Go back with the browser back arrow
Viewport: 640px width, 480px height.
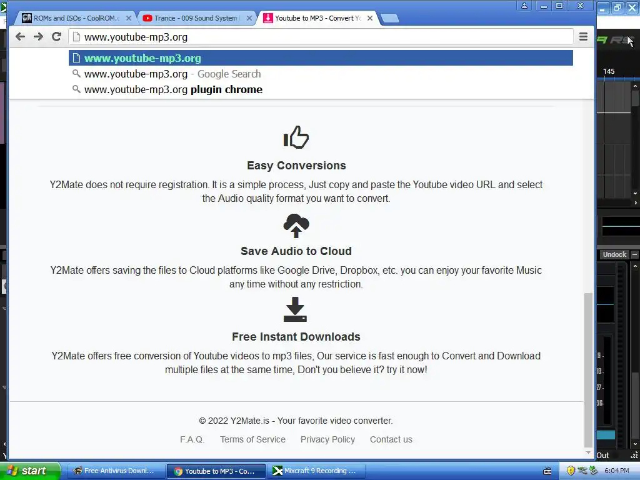(20, 37)
